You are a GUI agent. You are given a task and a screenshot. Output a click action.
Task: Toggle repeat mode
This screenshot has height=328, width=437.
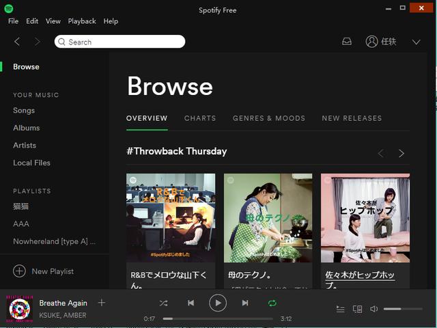pos(272,303)
